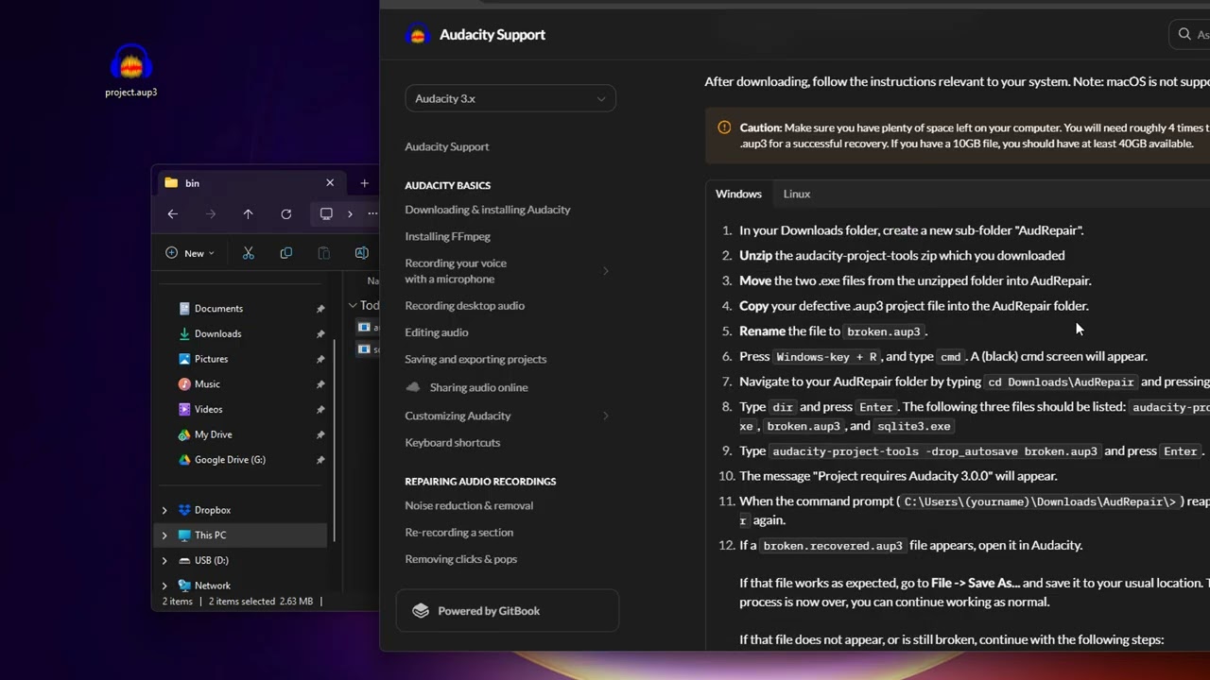Open Google Drive (G:) in Explorer sidebar
Image resolution: width=1210 pixels, height=680 pixels.
(230, 460)
